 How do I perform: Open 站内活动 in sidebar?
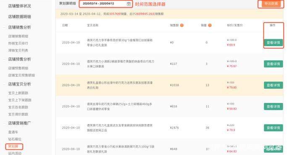pos(15,153)
